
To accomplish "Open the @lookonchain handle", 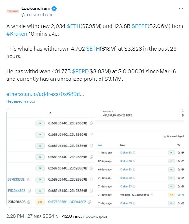I will pyautogui.click(x=37, y=15).
